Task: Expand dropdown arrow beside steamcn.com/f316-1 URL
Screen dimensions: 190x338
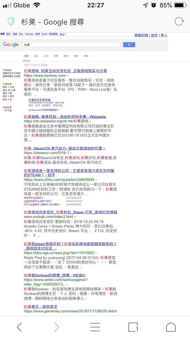Action: click(x=71, y=153)
